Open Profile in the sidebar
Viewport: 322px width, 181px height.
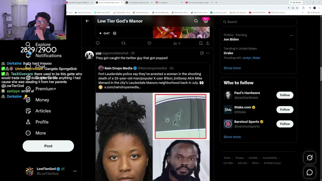(37, 122)
